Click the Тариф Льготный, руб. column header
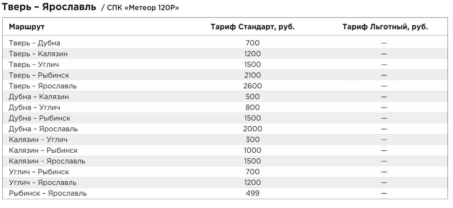Image resolution: width=453 pixels, height=208 pixels. [x=385, y=27]
